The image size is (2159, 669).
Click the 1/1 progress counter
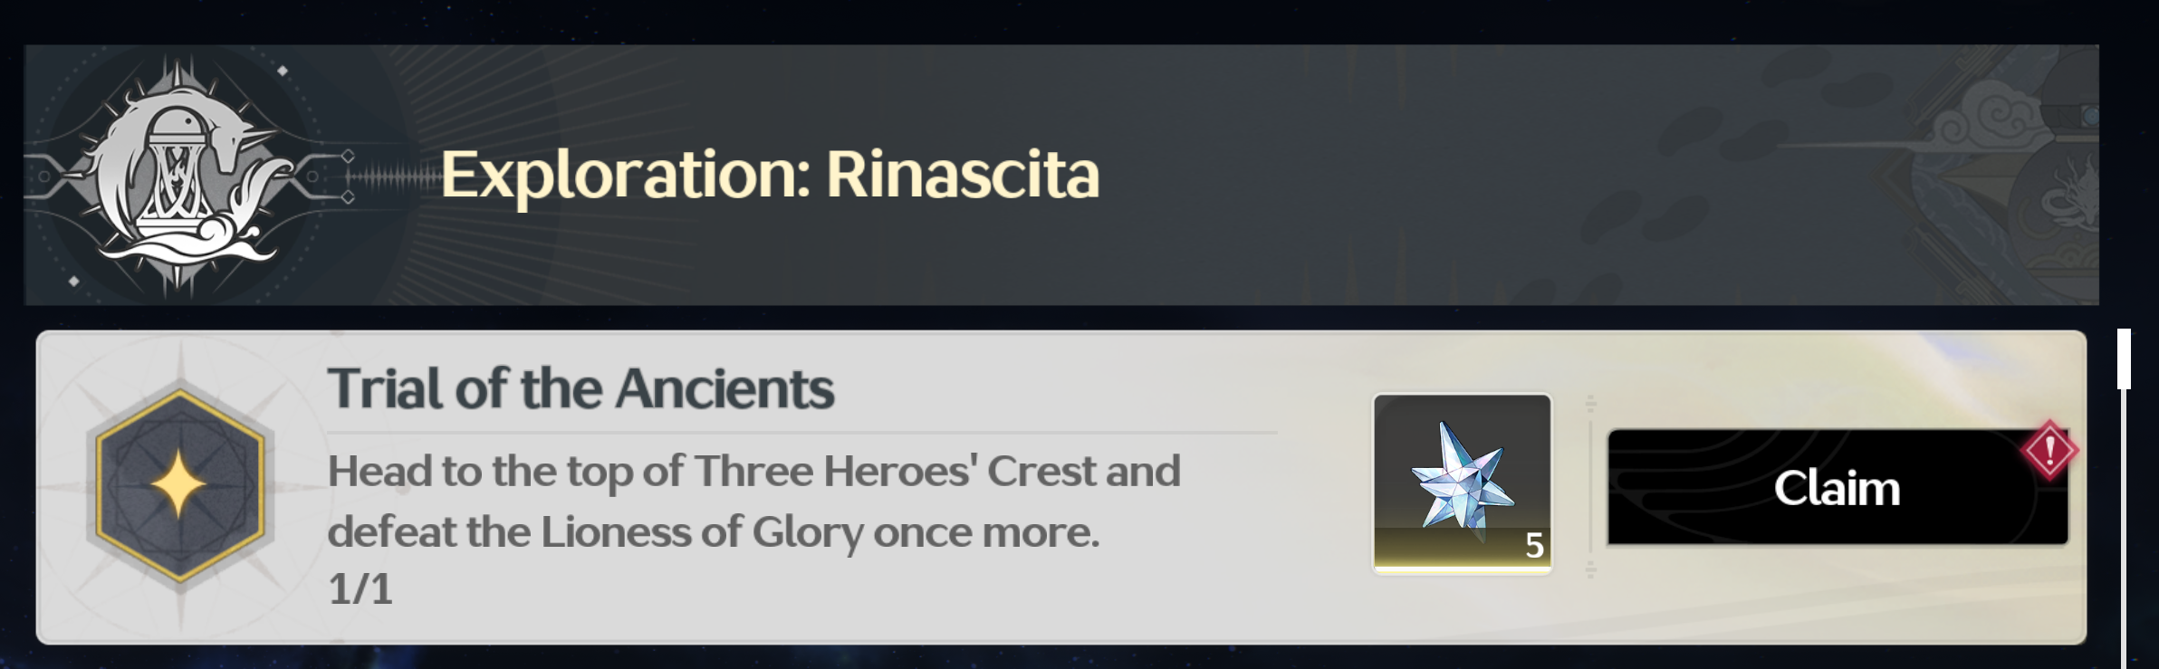point(360,589)
